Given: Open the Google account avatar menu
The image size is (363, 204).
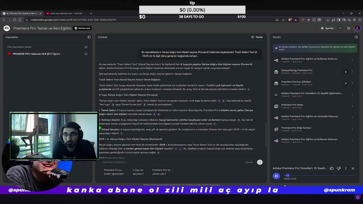Looking at the screenshot, I should (x=357, y=28).
